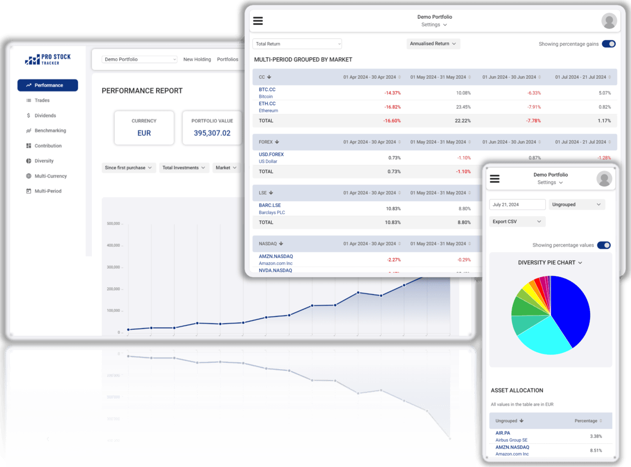Click the hamburger menu on the Multi-Period panel
631x467 pixels.
coord(258,21)
